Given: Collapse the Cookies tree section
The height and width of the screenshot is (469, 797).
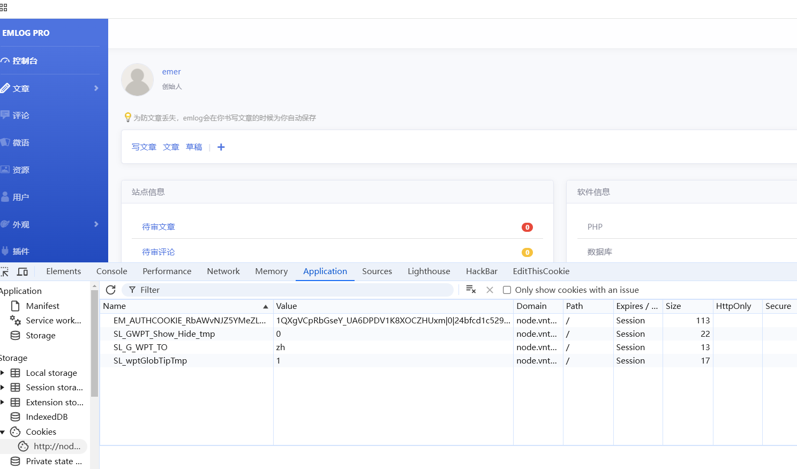Looking at the screenshot, I should (x=3, y=432).
